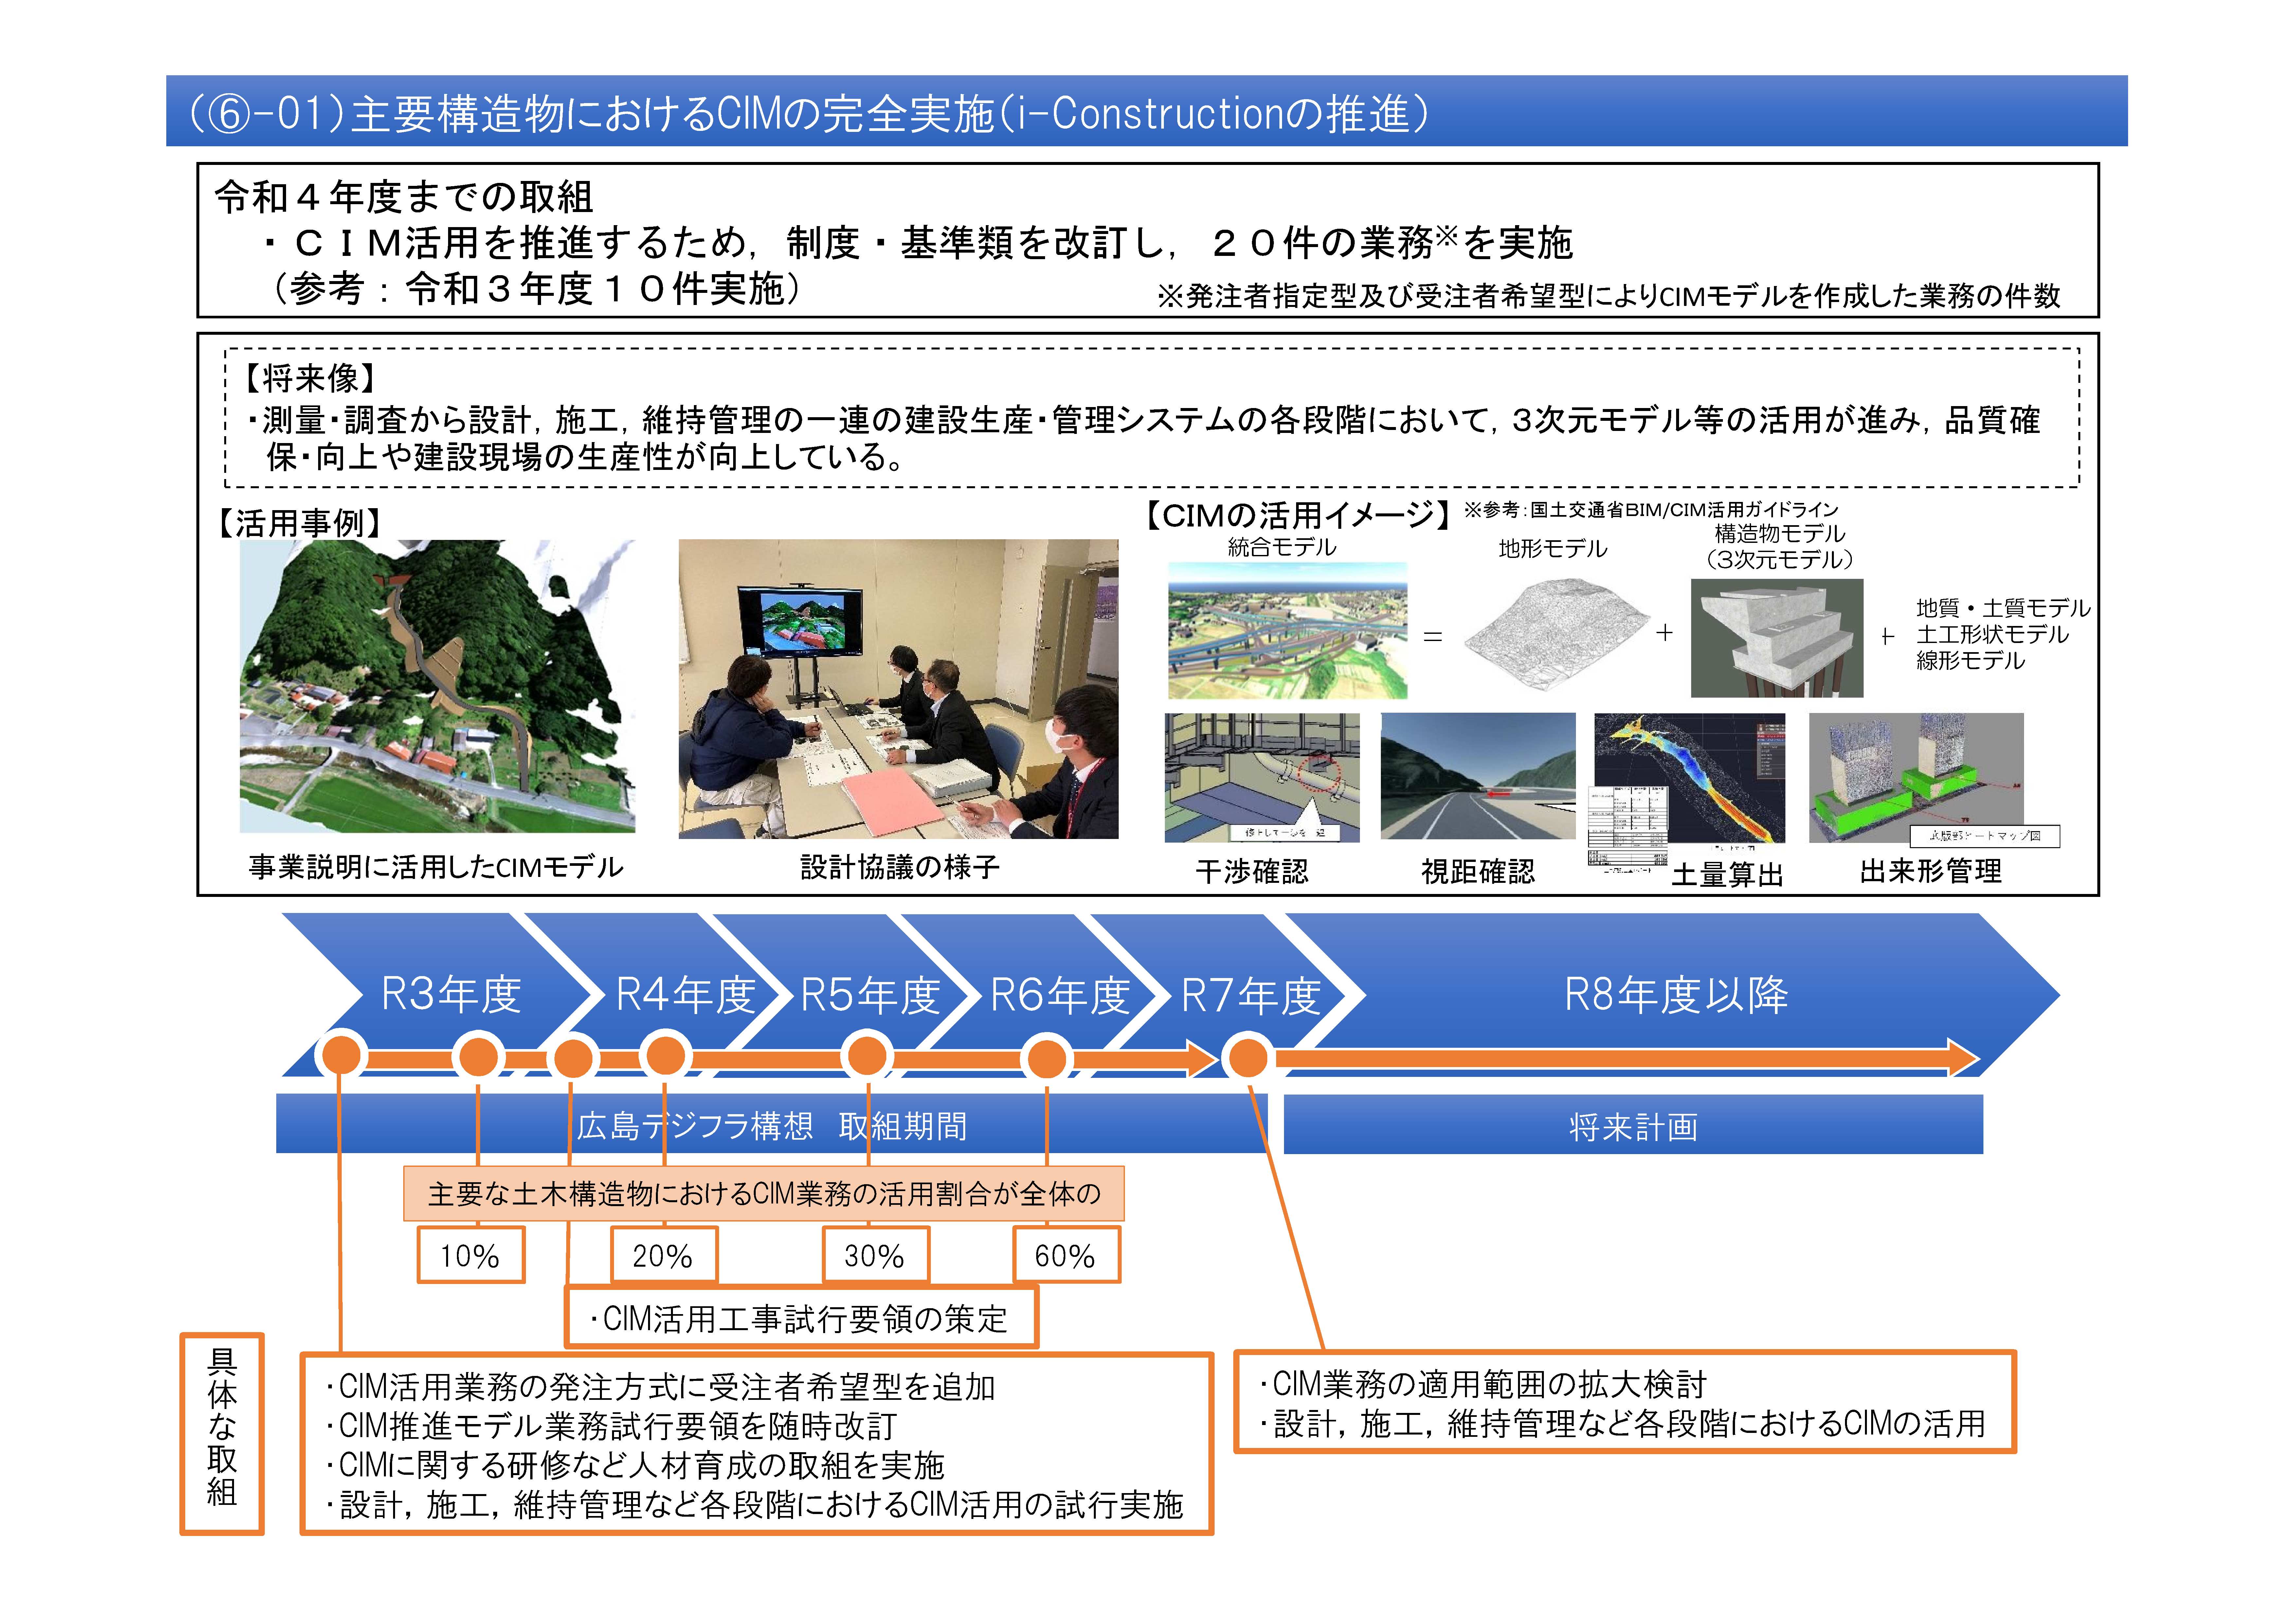The height and width of the screenshot is (1623, 2296).
Task: Open the design meeting photo
Action: 898,689
